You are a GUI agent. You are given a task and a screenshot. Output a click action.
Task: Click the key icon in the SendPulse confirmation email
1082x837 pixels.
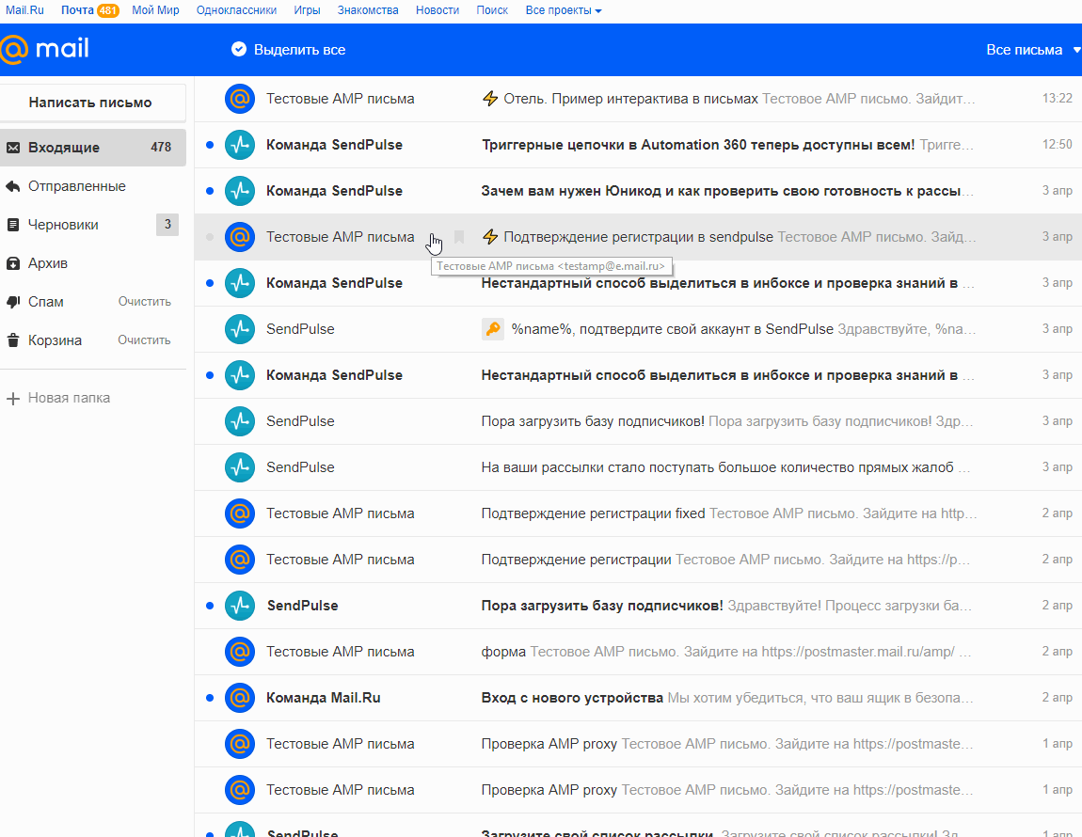(x=493, y=329)
